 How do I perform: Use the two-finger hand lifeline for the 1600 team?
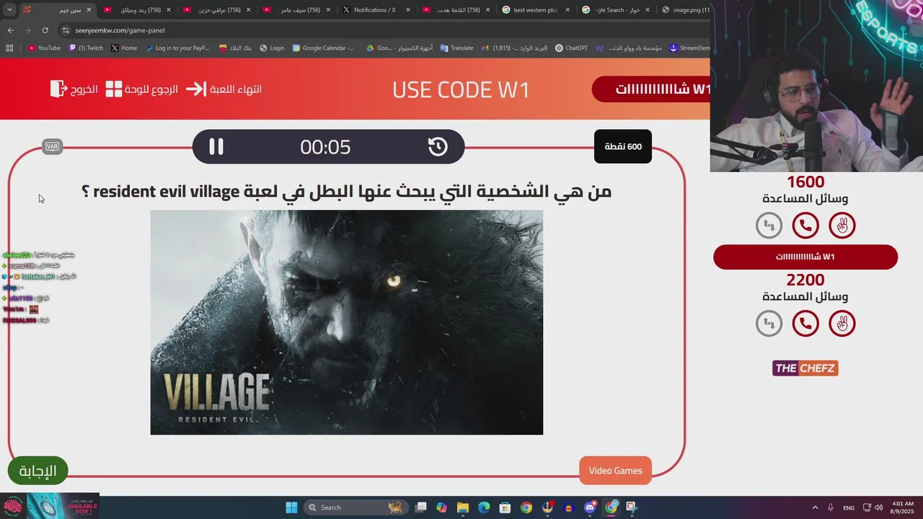tap(842, 226)
